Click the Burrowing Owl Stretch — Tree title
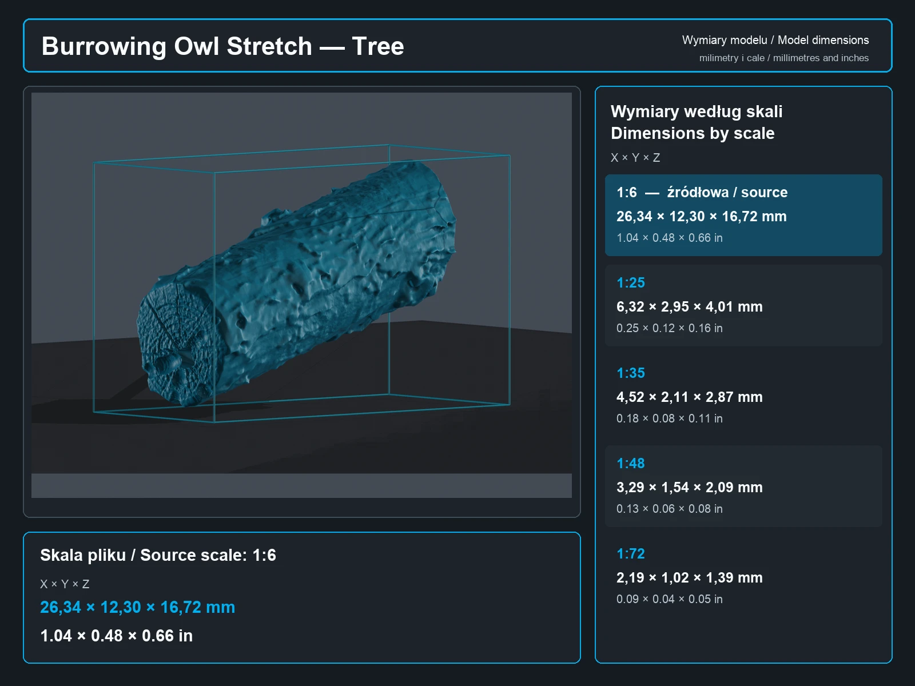 tap(222, 46)
